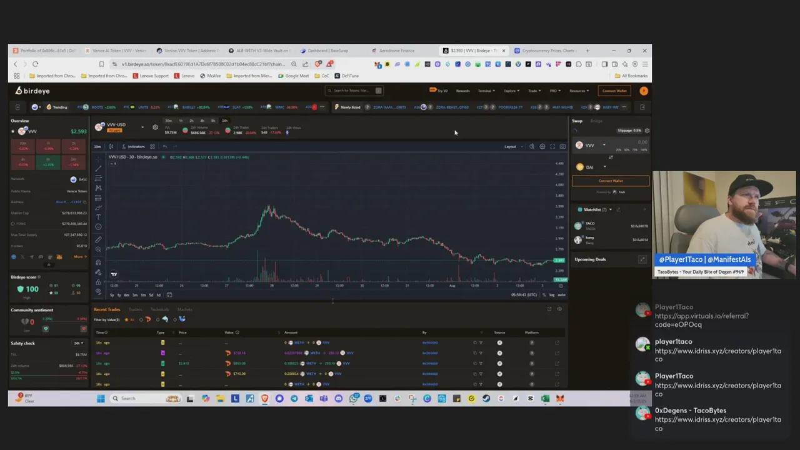
Task: Click the token search field
Action: (x=355, y=91)
